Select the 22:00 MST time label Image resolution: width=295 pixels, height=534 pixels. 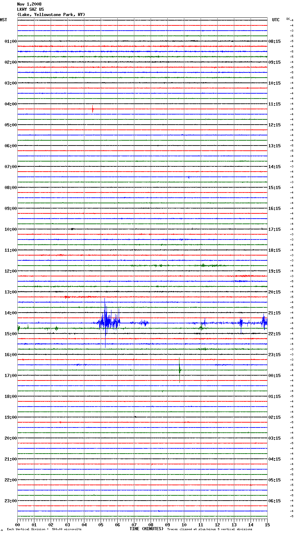click(11, 480)
